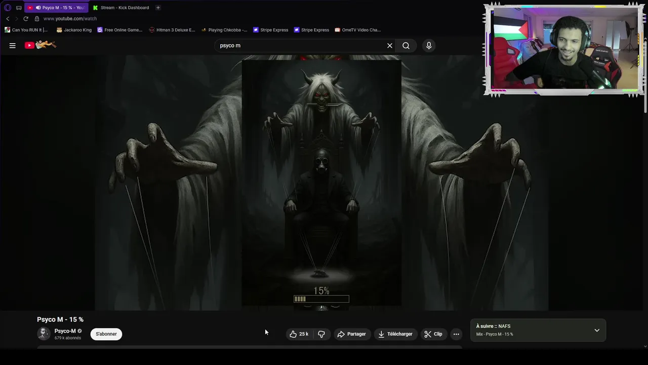
Task: Switch to Stream - Kick Dashboard tab
Action: click(x=120, y=8)
